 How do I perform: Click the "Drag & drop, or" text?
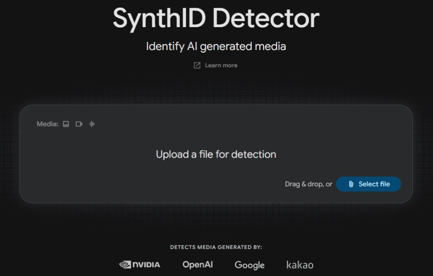[309, 184]
